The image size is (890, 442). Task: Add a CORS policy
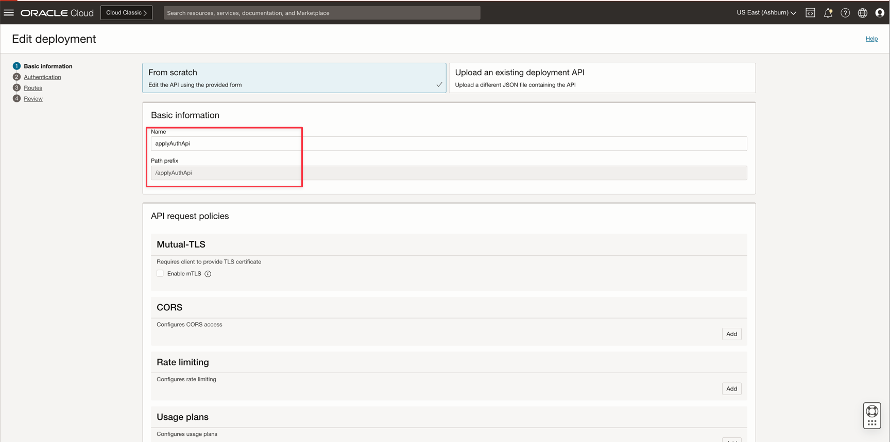click(731, 334)
